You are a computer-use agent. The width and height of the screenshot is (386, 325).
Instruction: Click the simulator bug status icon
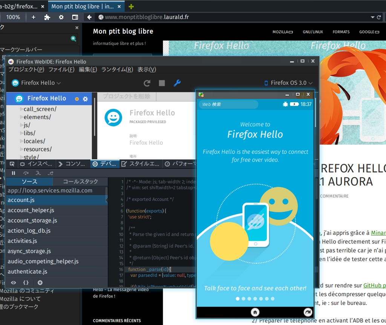(x=285, y=104)
